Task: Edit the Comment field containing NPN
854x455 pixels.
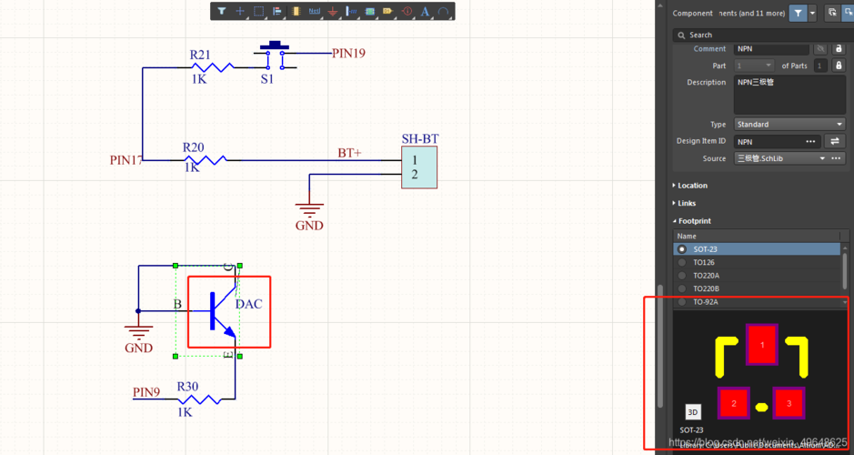Action: (x=770, y=49)
